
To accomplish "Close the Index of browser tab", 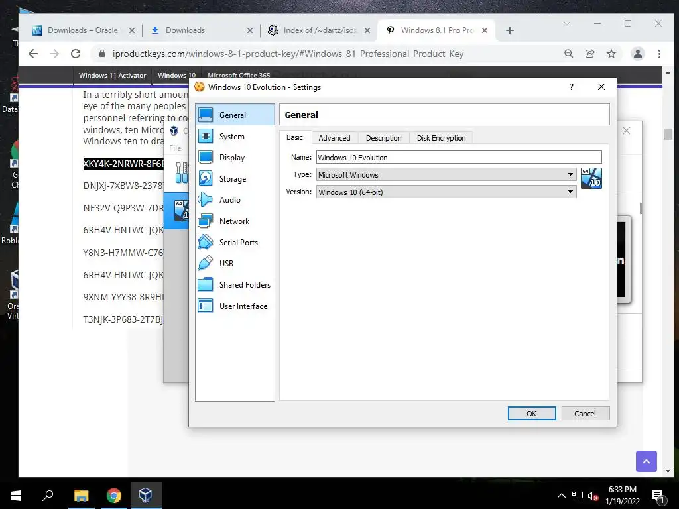I will point(367,30).
